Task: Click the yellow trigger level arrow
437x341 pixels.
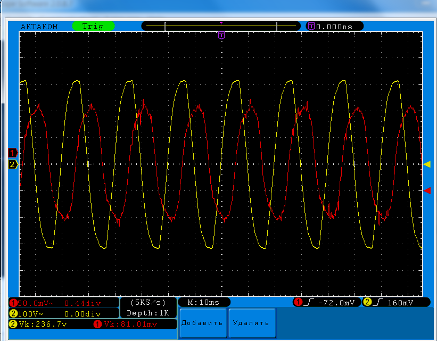Action: [x=427, y=164]
